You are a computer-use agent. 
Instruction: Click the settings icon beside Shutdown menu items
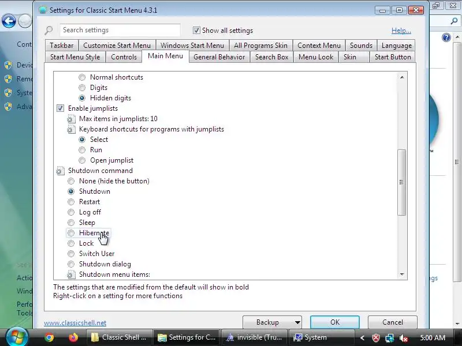71,274
